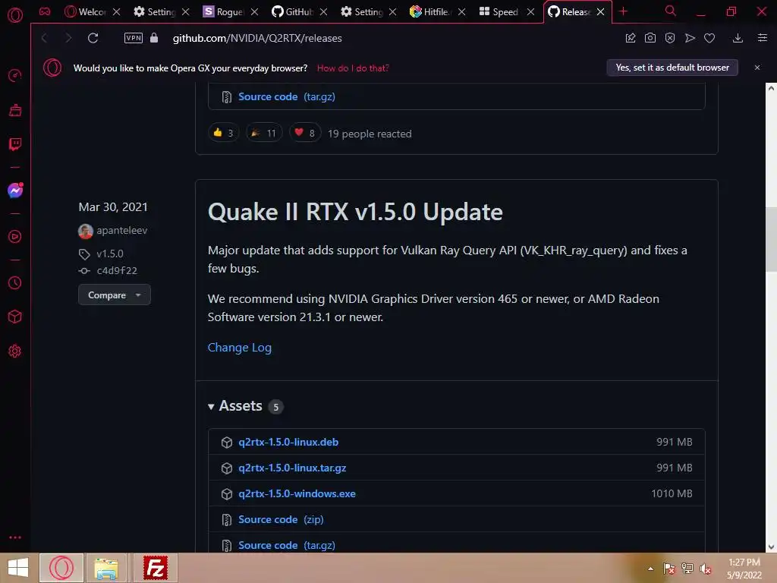Download q2rtx-1.5.0-windows.exe
This screenshot has height=583, width=777.
point(297,493)
